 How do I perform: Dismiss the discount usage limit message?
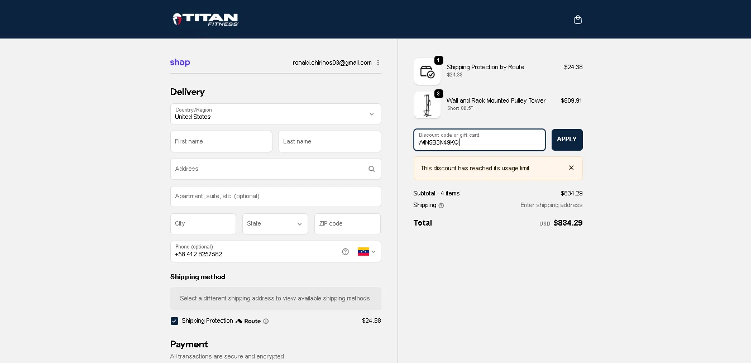coord(571,168)
